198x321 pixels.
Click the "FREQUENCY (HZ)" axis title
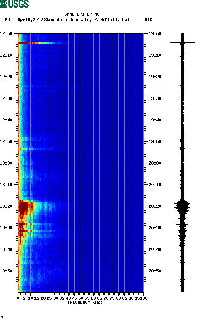85,302
